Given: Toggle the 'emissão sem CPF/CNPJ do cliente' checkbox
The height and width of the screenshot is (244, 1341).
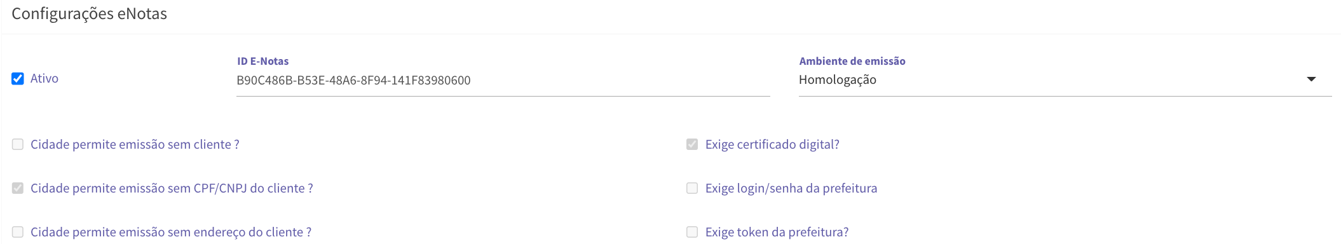Looking at the screenshot, I should pos(18,188).
